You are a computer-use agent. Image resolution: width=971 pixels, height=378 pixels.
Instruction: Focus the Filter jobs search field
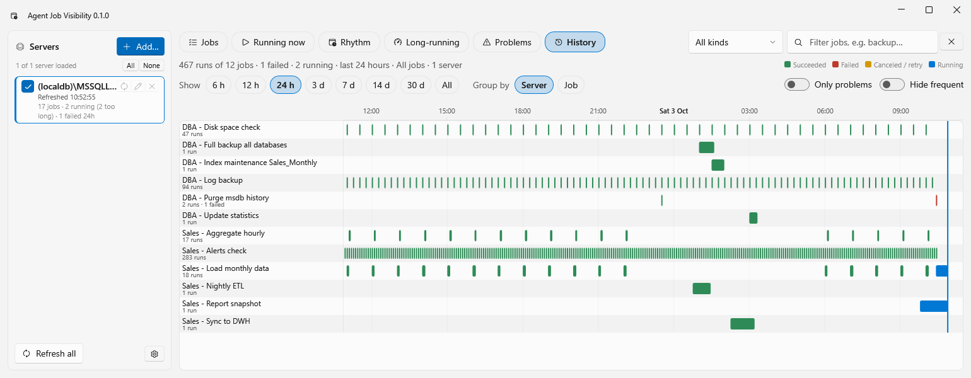[x=863, y=42]
